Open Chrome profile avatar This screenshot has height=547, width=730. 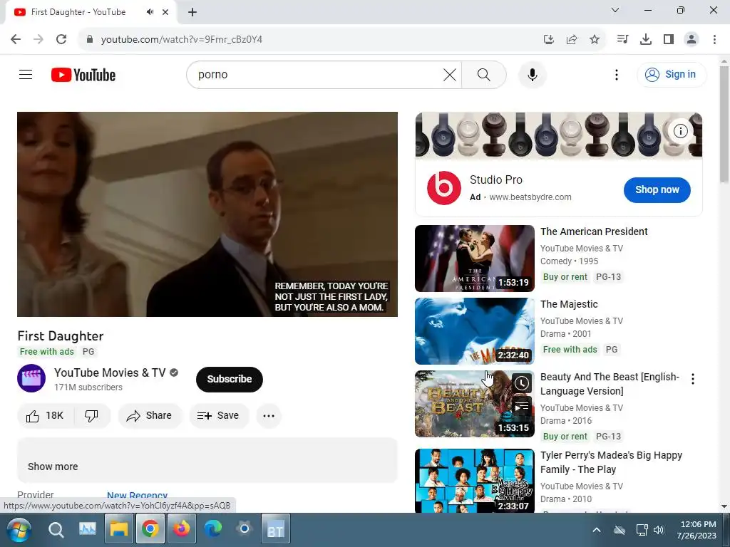[x=692, y=39]
